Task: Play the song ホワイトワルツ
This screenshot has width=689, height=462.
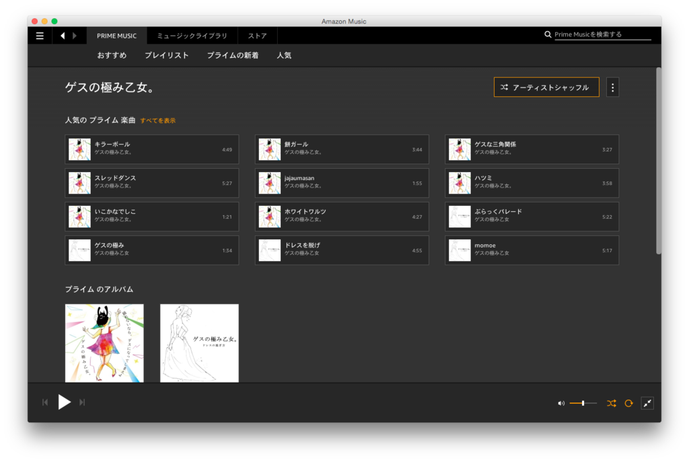Action: click(342, 217)
